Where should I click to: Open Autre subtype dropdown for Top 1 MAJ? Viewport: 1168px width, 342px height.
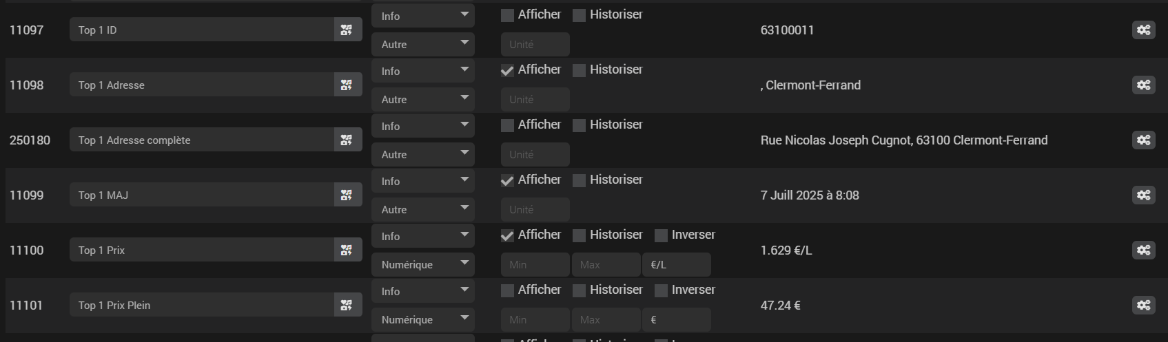[x=423, y=209]
